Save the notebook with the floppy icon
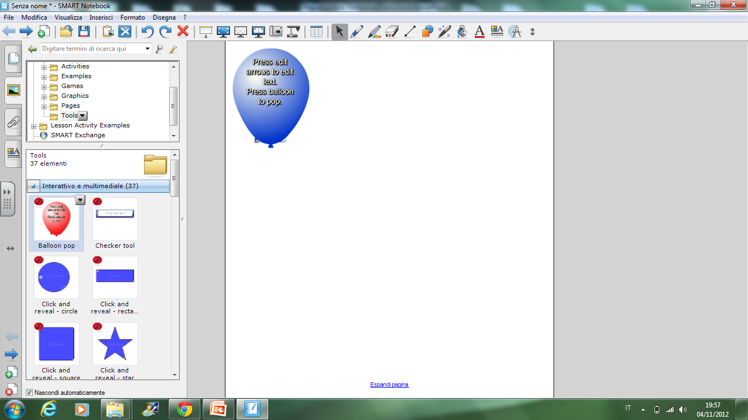This screenshot has height=420, width=748. point(84,31)
